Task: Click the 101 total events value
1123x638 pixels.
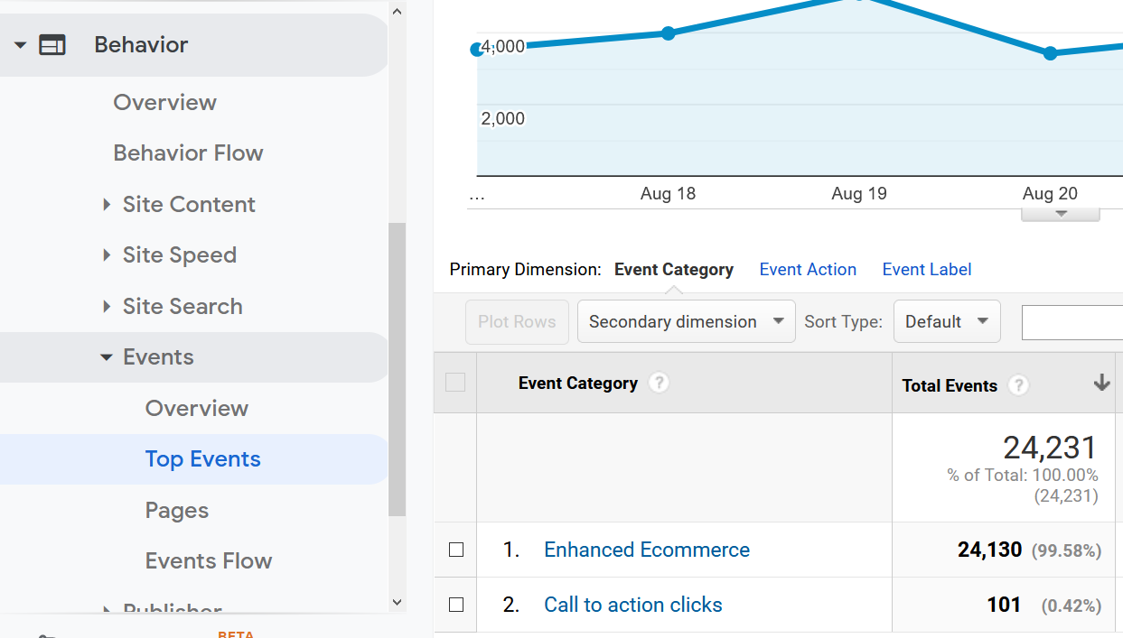Action: (x=1004, y=605)
